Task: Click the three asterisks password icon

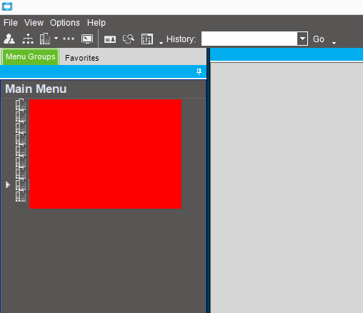Action: 69,39
